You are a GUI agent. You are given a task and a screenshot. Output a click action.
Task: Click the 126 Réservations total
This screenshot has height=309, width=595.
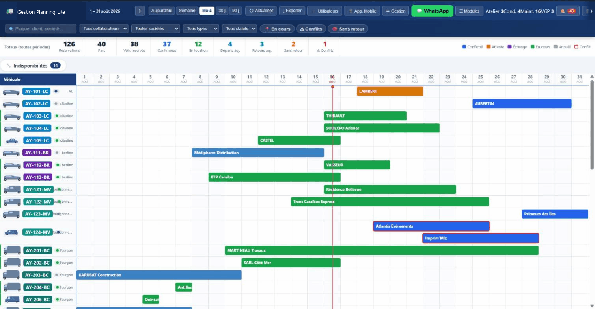tap(69, 47)
